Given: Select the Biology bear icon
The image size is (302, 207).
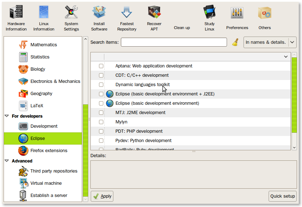Looking at the screenshot, I should [23, 69].
